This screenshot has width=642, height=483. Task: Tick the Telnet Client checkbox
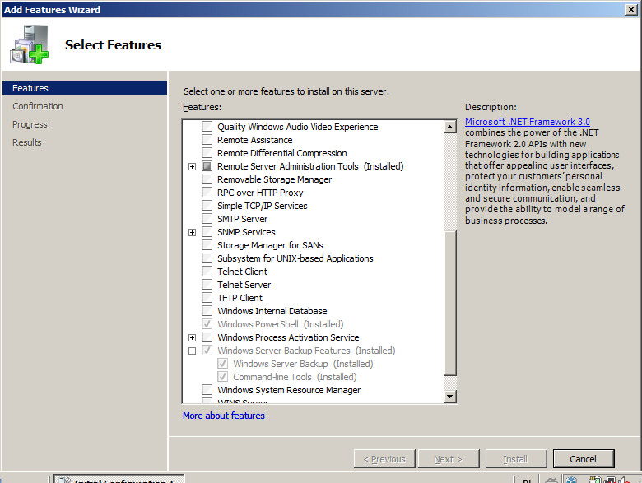(207, 272)
